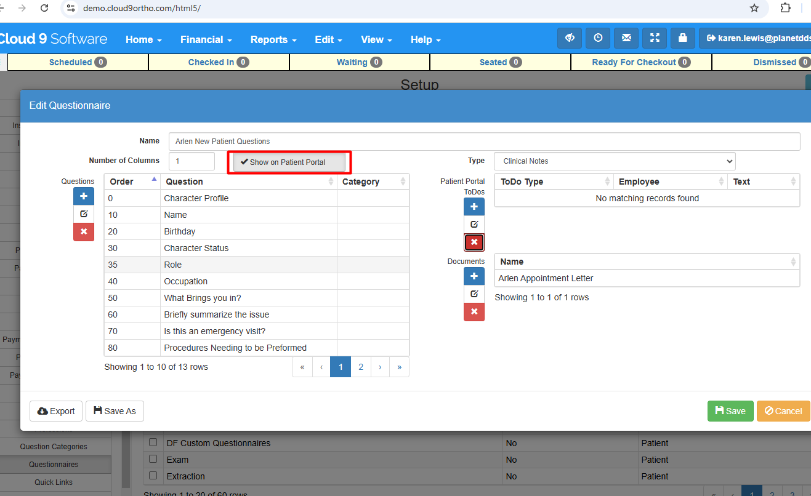Open the Type dropdown showing Clinical Notes

(x=615, y=161)
